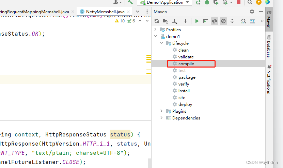
Task: Open Search Everywhere magnifier icon
Action: point(250,2)
